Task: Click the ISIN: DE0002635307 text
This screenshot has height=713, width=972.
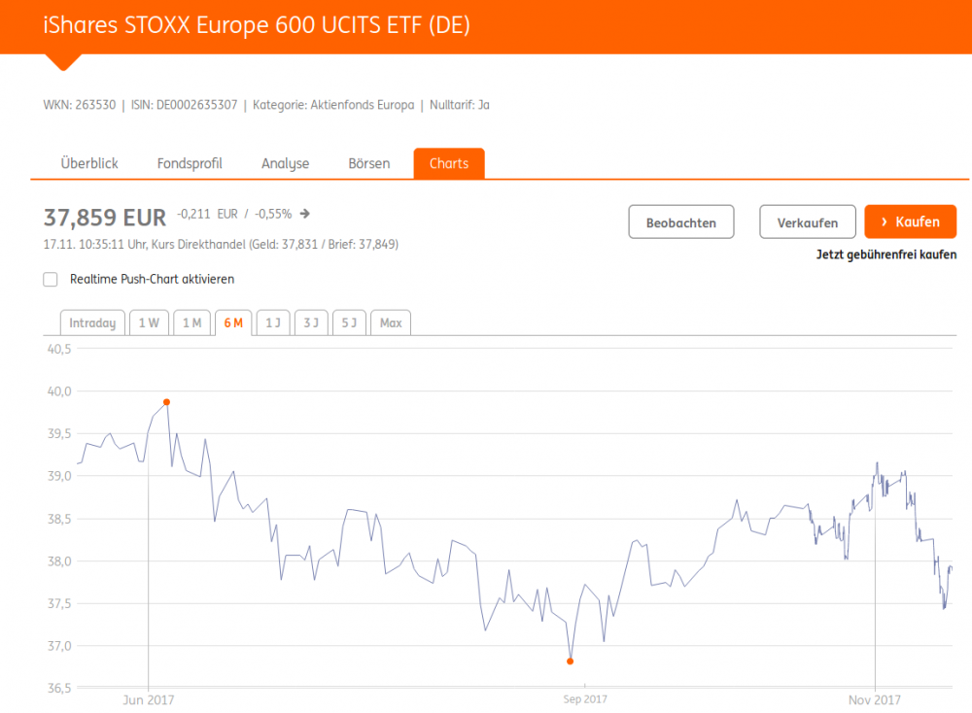Action: pyautogui.click(x=184, y=105)
